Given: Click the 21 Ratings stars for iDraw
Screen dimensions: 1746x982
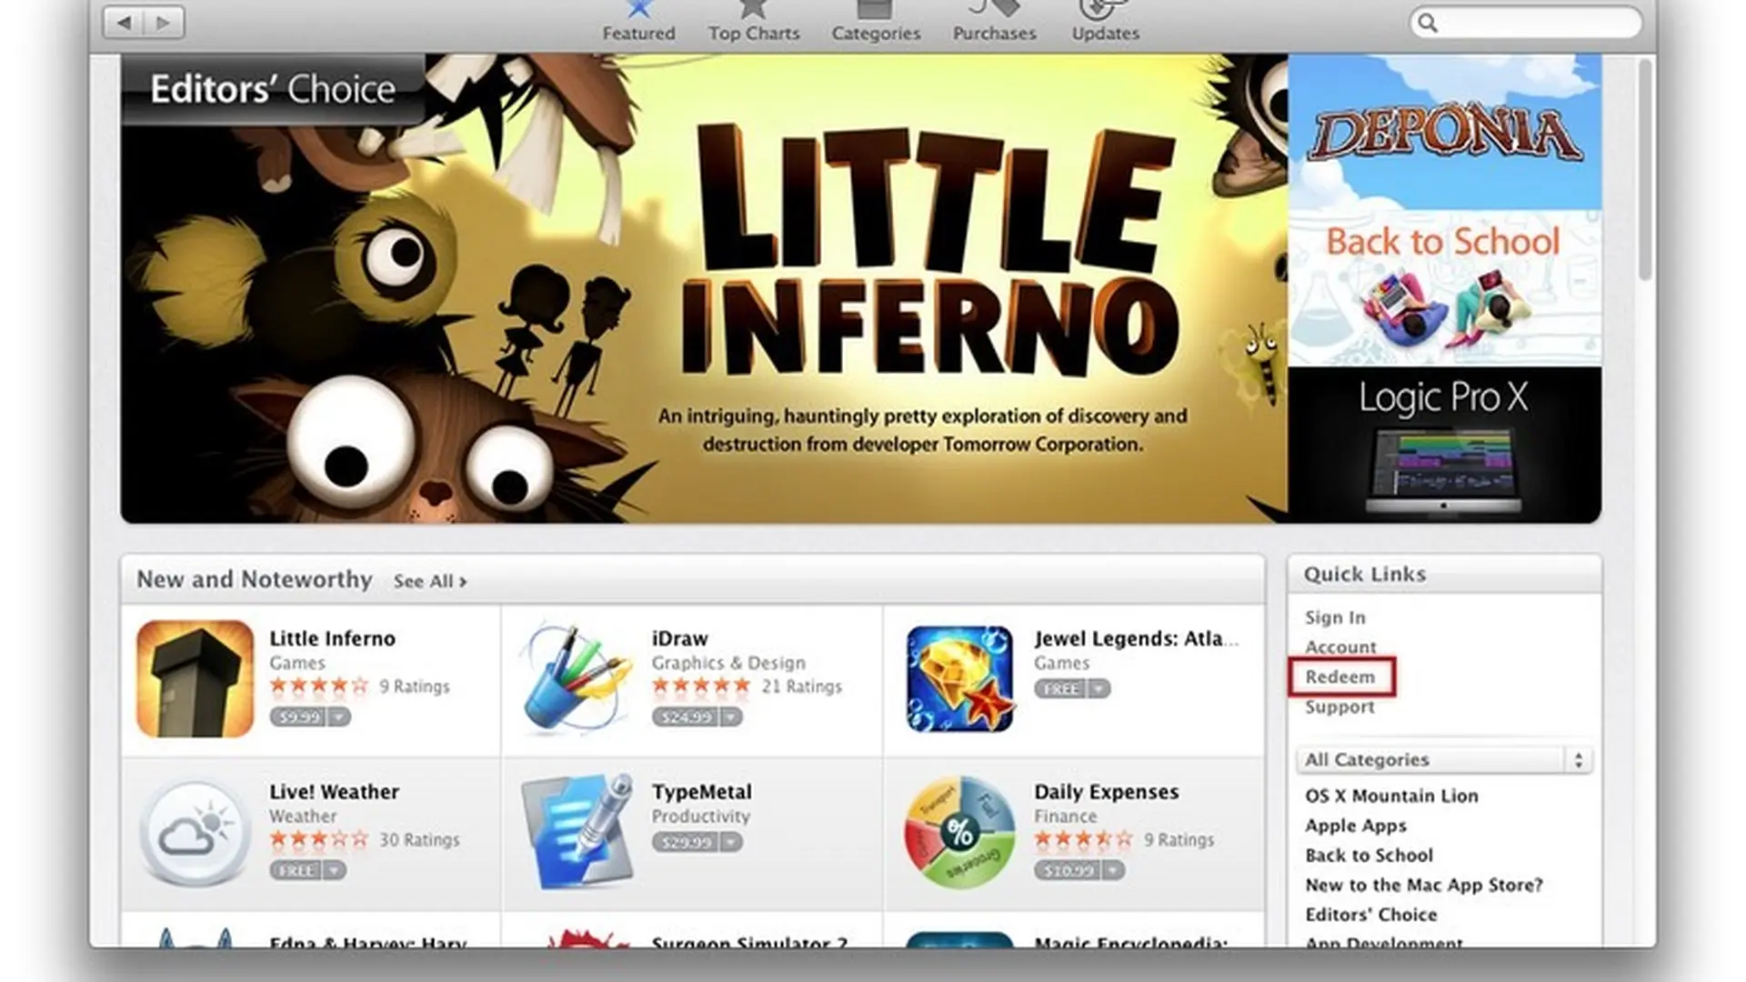Looking at the screenshot, I should (701, 686).
